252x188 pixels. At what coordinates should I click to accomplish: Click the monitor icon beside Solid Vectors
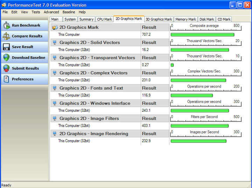[55, 42]
